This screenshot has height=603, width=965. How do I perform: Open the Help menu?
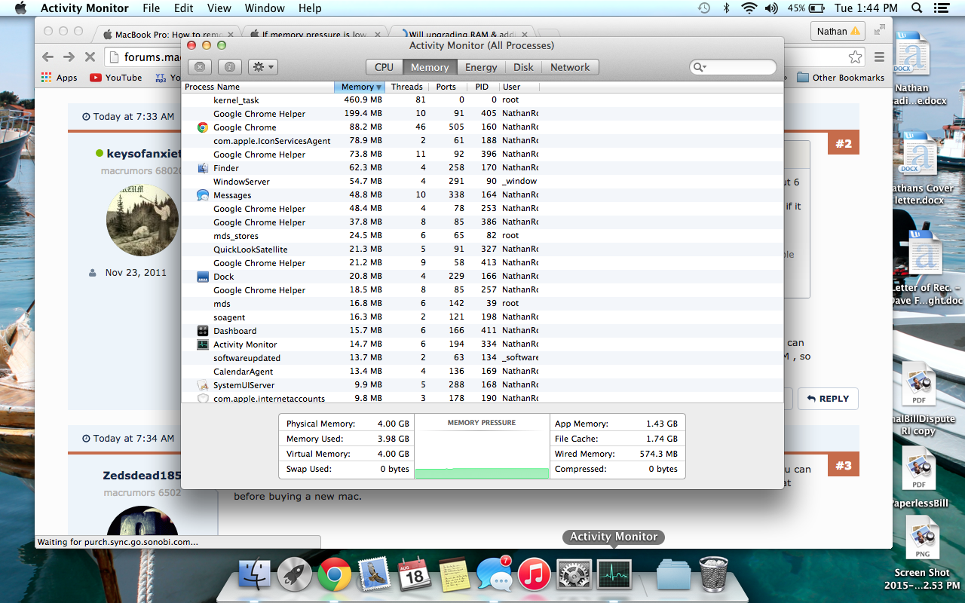(310, 8)
